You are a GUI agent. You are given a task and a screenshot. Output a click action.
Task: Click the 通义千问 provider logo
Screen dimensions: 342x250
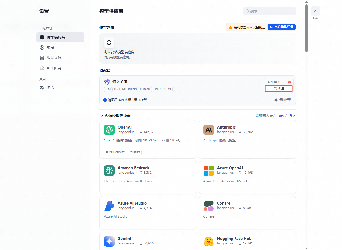[107, 82]
